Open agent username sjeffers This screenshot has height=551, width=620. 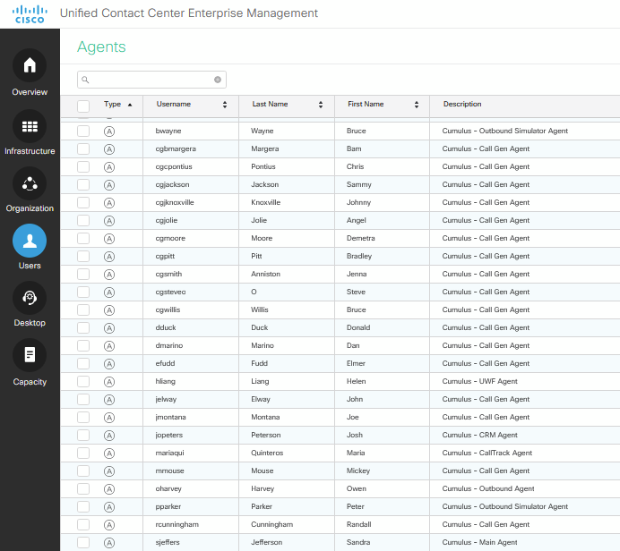pyautogui.click(x=168, y=542)
